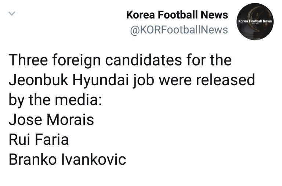Click the @KORFootballNews handle

coord(179,29)
